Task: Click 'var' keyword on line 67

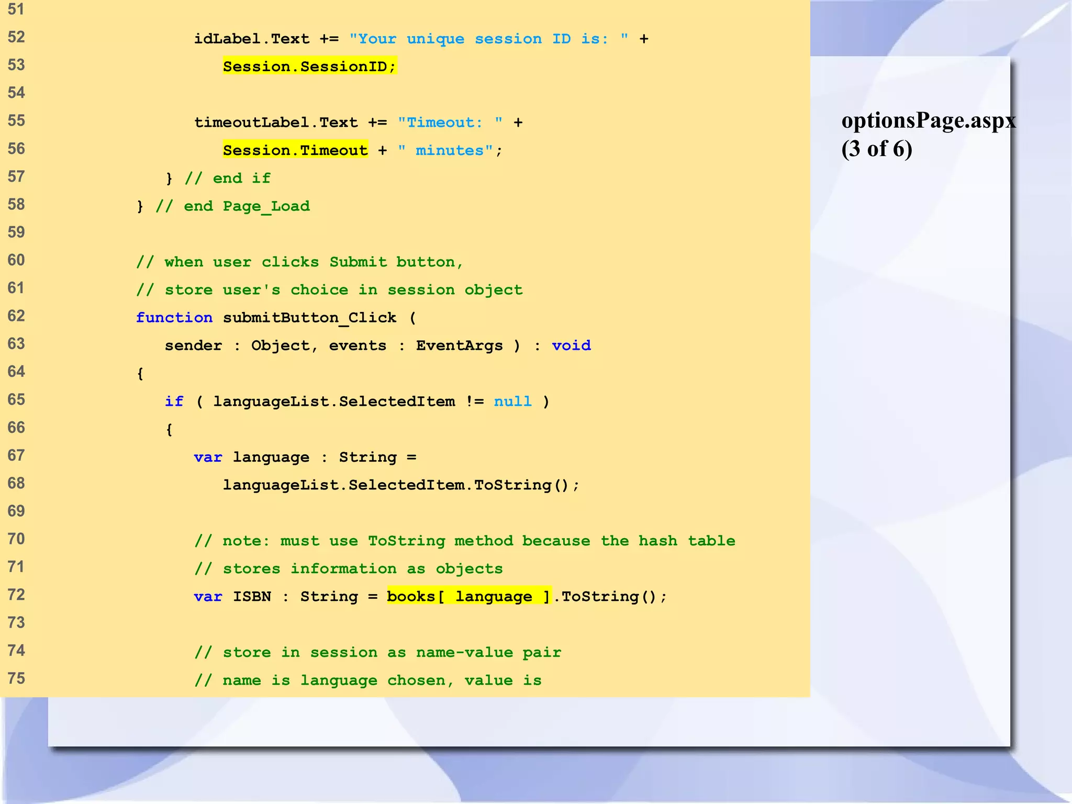Action: point(208,457)
